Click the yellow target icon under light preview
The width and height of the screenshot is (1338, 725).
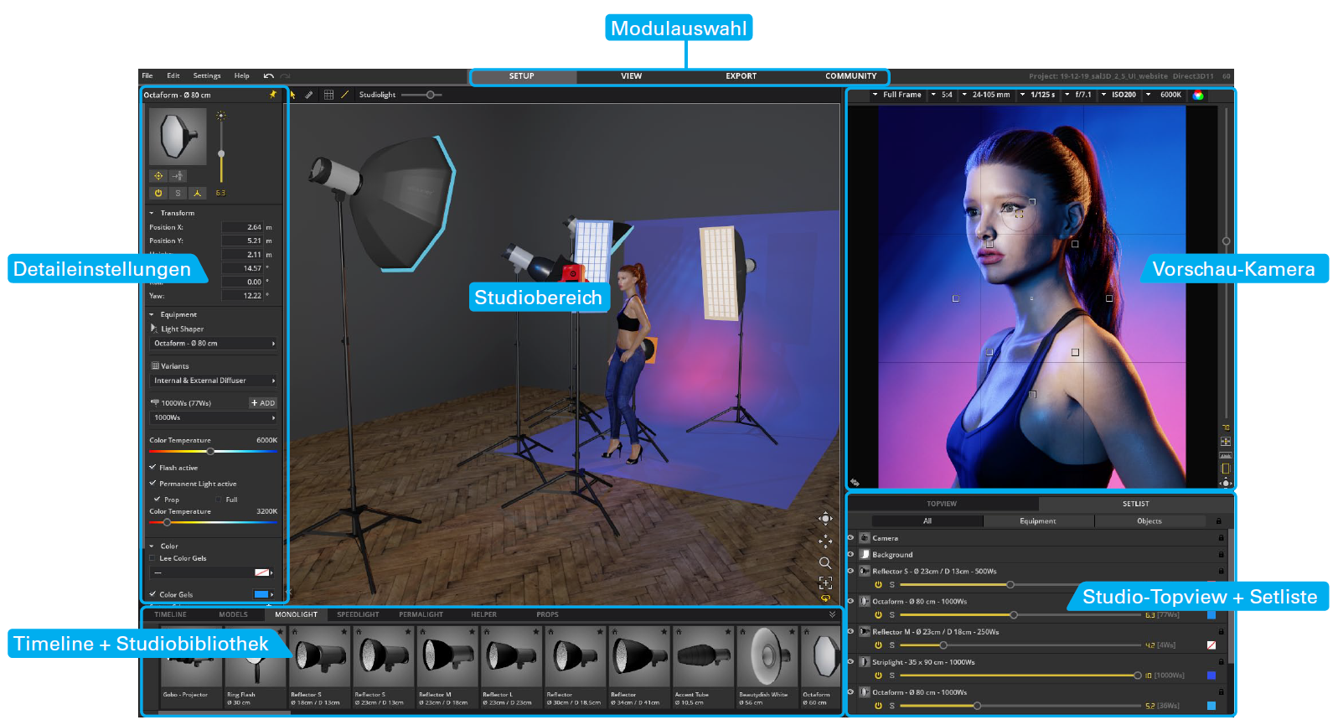pyautogui.click(x=158, y=176)
